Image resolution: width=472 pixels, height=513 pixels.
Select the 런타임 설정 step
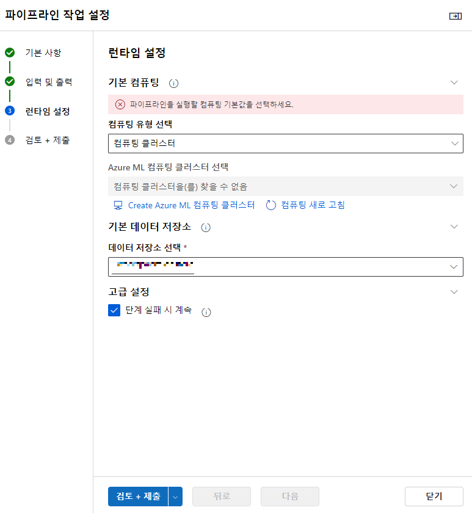[48, 111]
